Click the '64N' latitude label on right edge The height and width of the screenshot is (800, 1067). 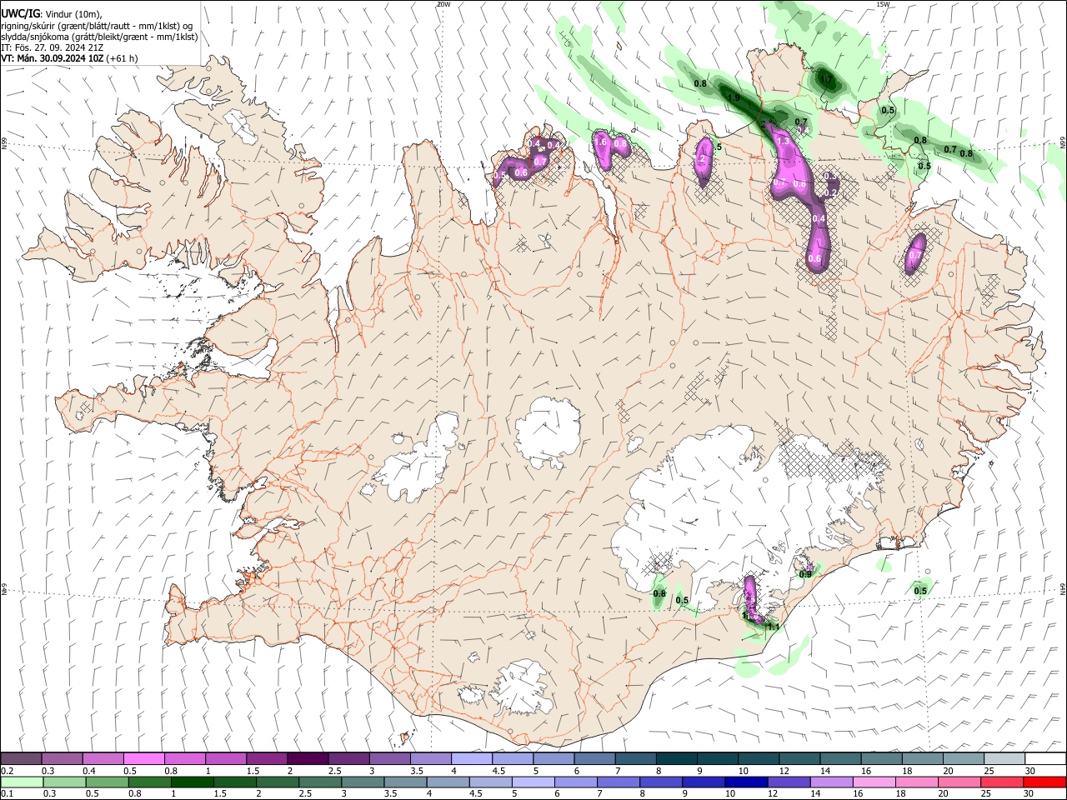point(1063,588)
